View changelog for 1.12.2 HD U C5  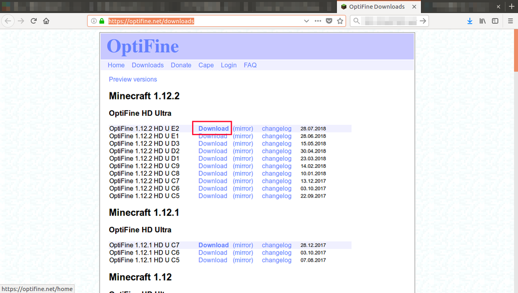(x=277, y=196)
